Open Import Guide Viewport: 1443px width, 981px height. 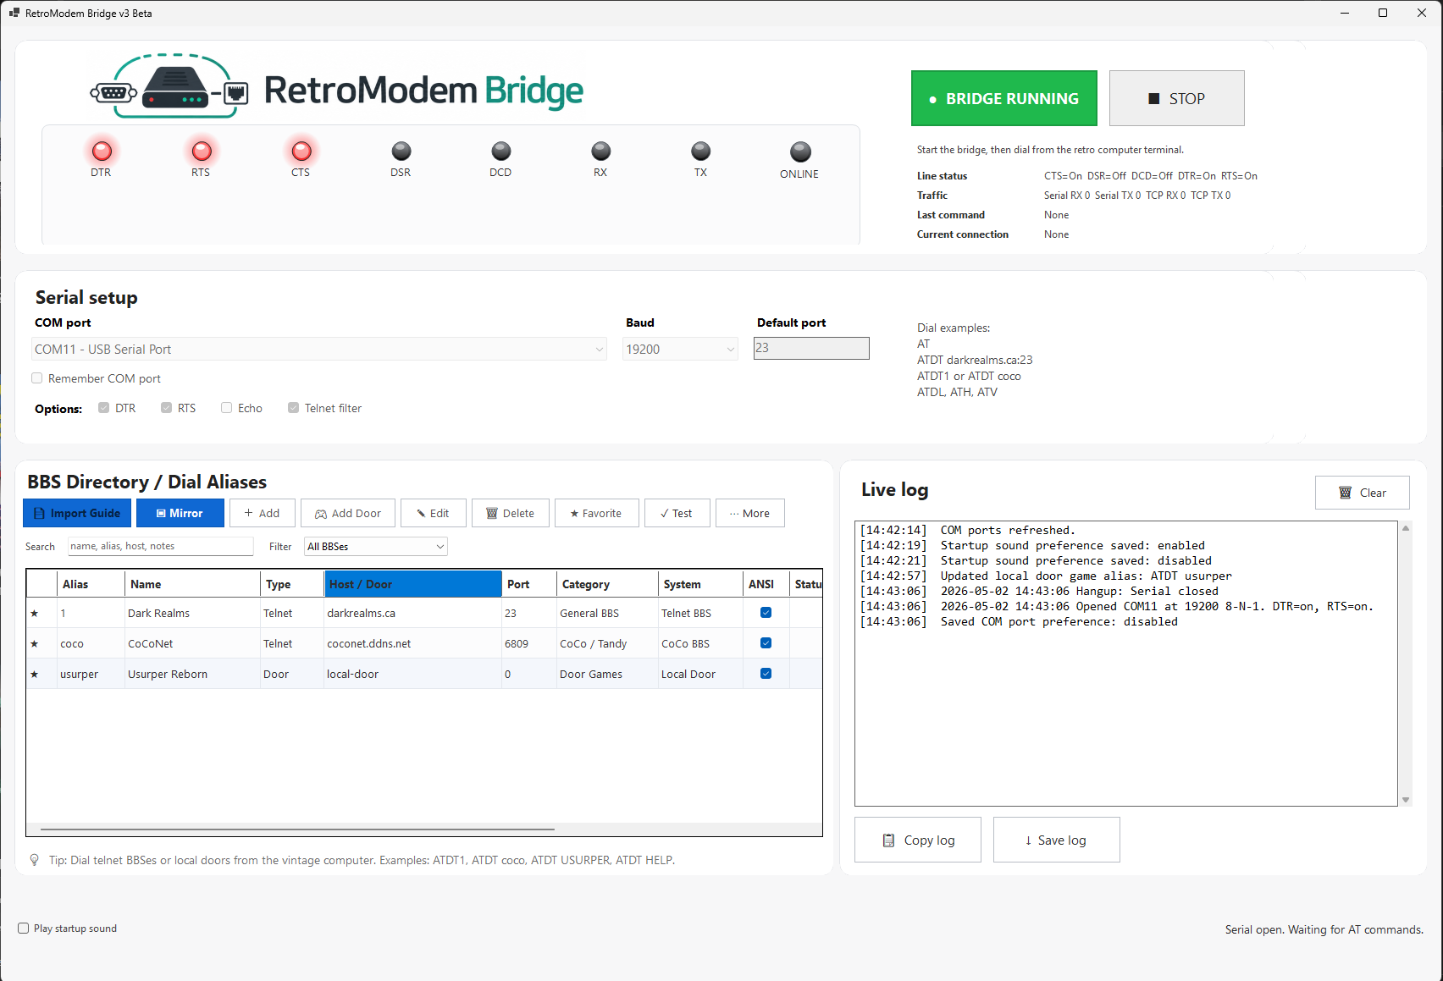click(77, 513)
